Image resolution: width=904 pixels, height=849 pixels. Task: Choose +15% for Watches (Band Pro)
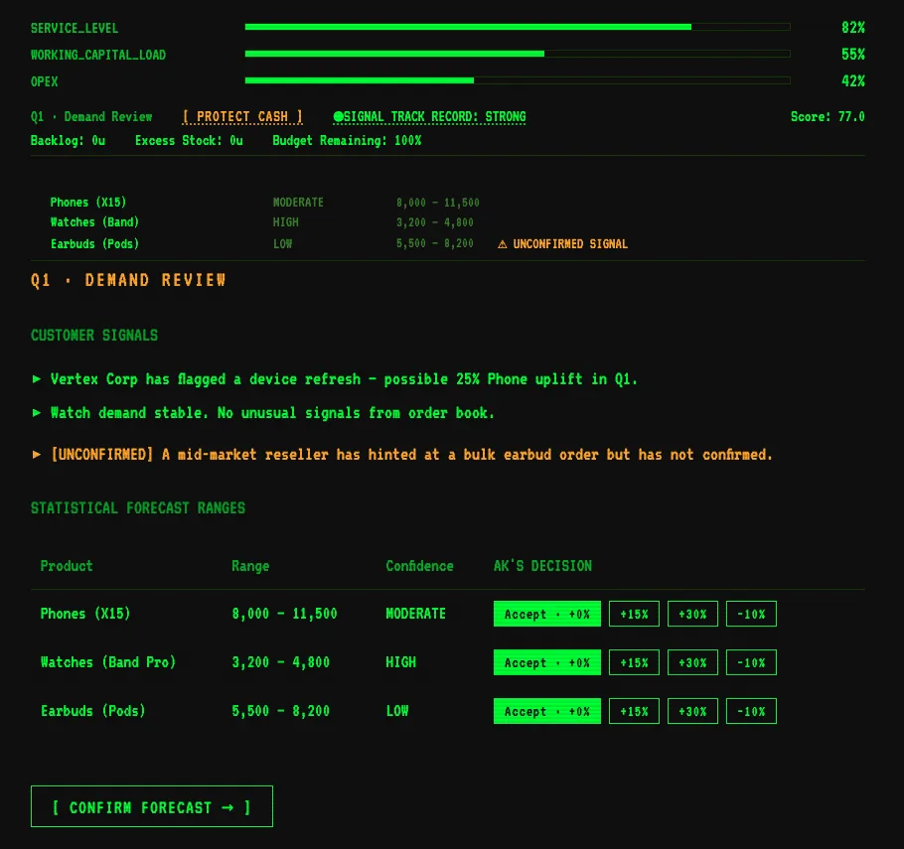click(634, 662)
